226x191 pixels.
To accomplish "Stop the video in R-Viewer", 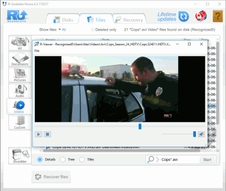I will (x=47, y=135).
